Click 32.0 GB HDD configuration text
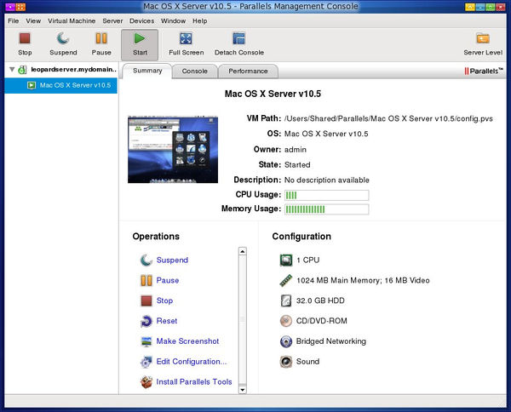511x412 pixels. point(320,300)
